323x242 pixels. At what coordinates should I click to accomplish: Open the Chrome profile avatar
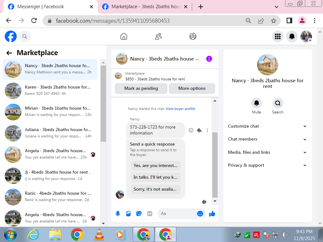coord(302,20)
